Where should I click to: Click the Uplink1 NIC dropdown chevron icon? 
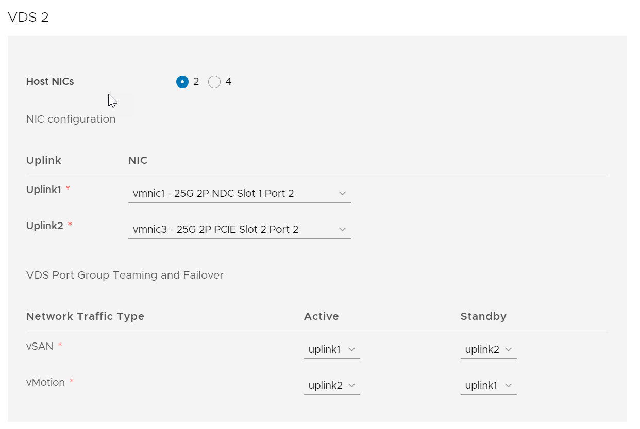coord(342,193)
